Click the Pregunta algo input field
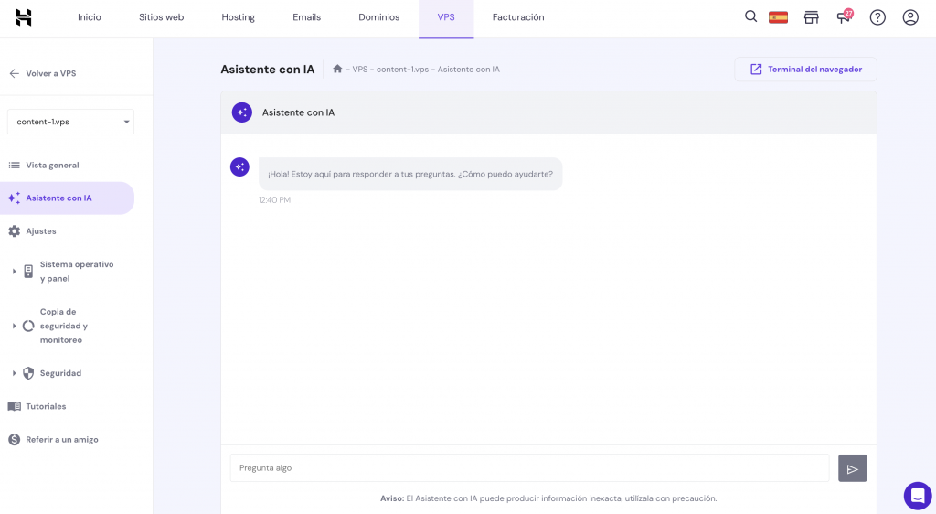The width and height of the screenshot is (936, 514). pos(529,468)
